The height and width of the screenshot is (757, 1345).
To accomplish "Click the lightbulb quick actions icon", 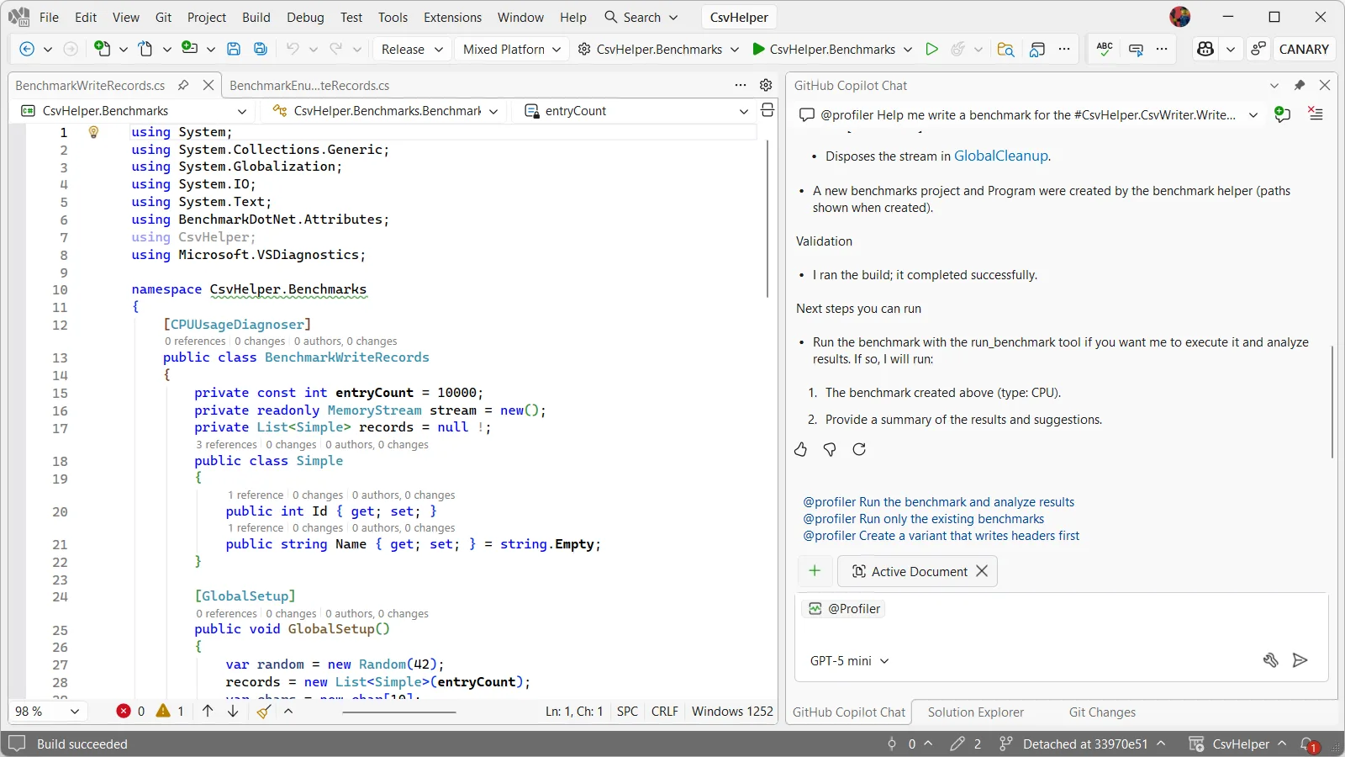I will (x=93, y=132).
